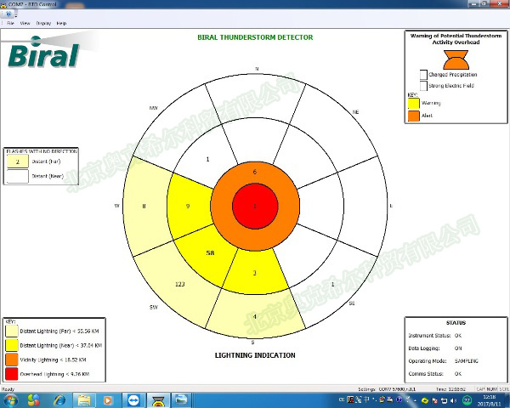
Task: Click the southwest far sector showing 123
Action: [x=180, y=284]
